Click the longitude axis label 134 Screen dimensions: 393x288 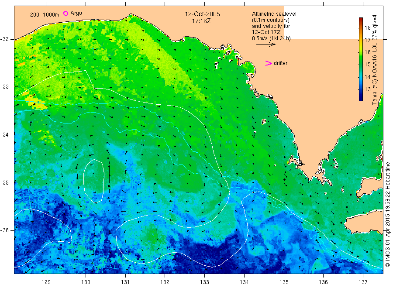244,282
